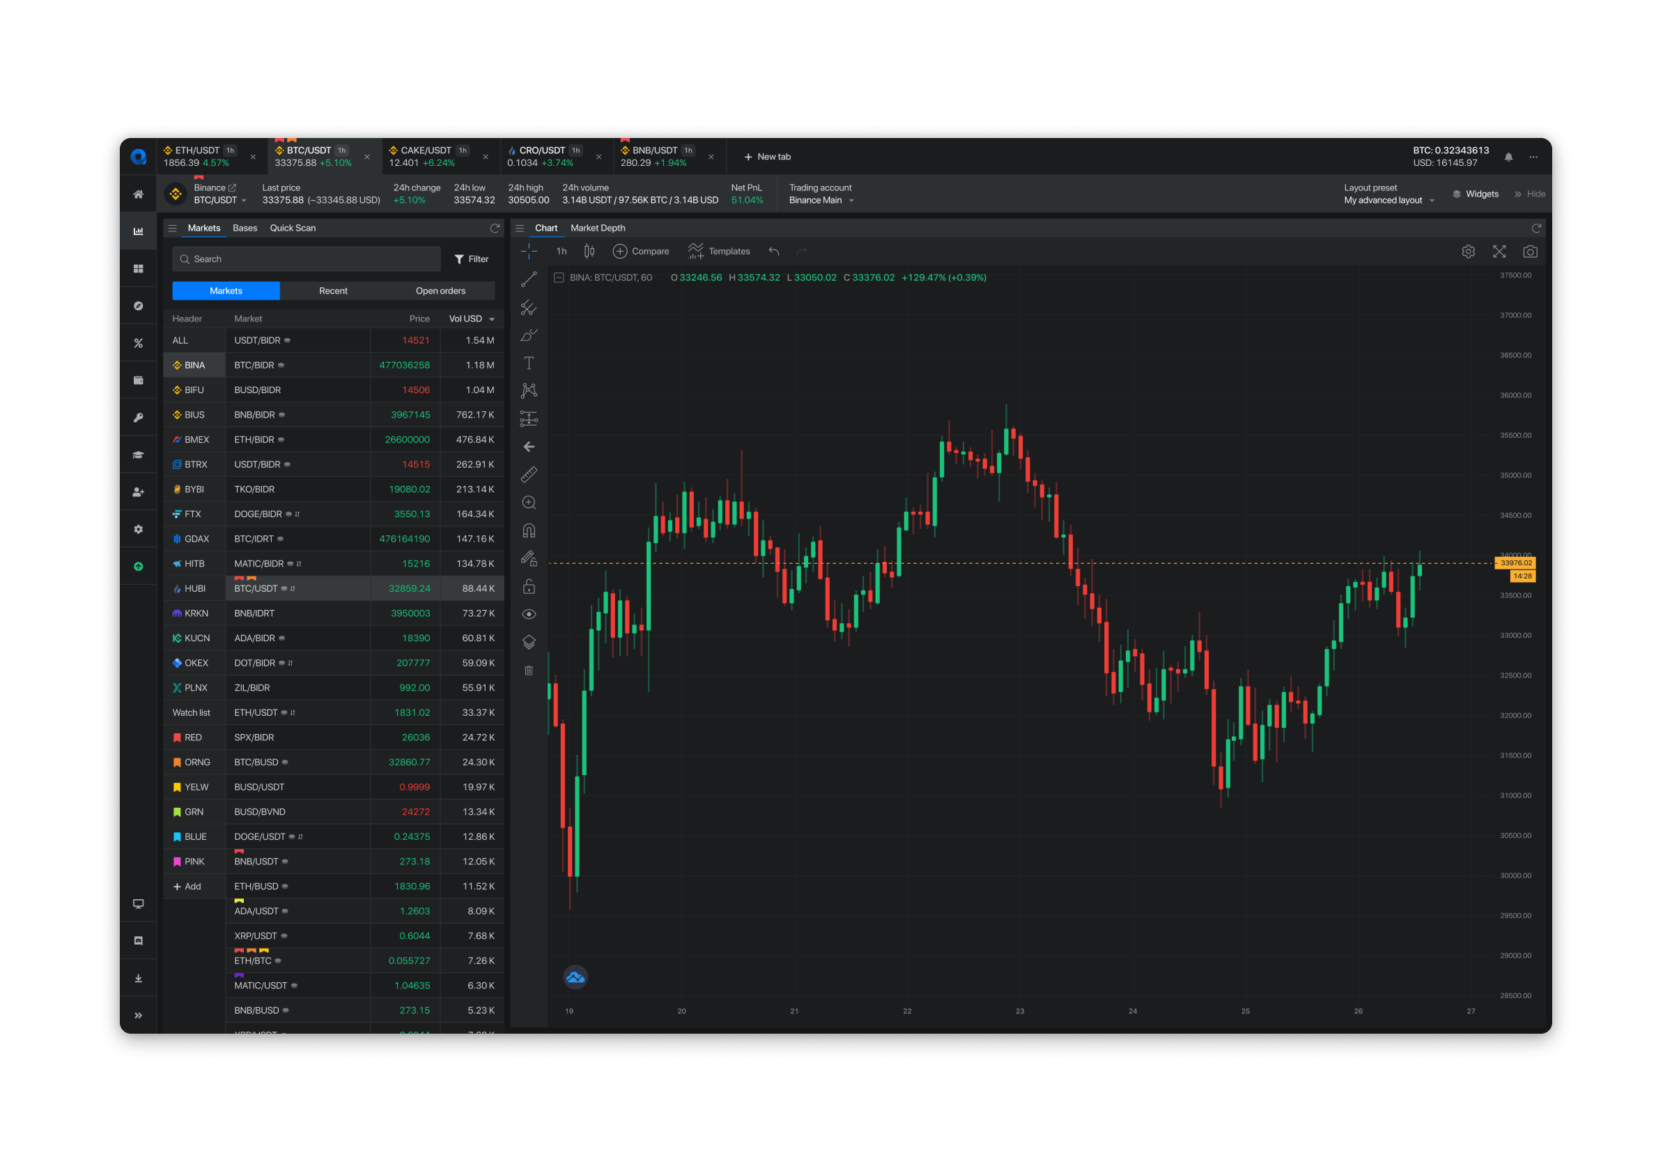
Task: Take a chart snapshot with camera icon
Action: pos(1530,252)
